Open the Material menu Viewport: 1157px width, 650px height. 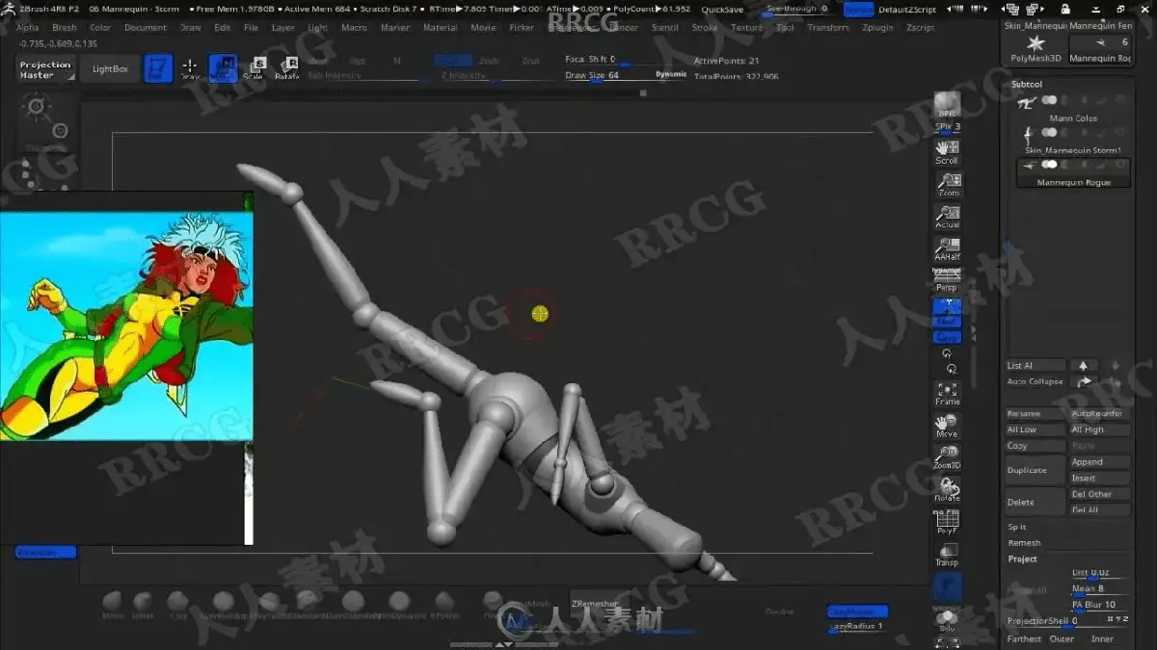441,28
